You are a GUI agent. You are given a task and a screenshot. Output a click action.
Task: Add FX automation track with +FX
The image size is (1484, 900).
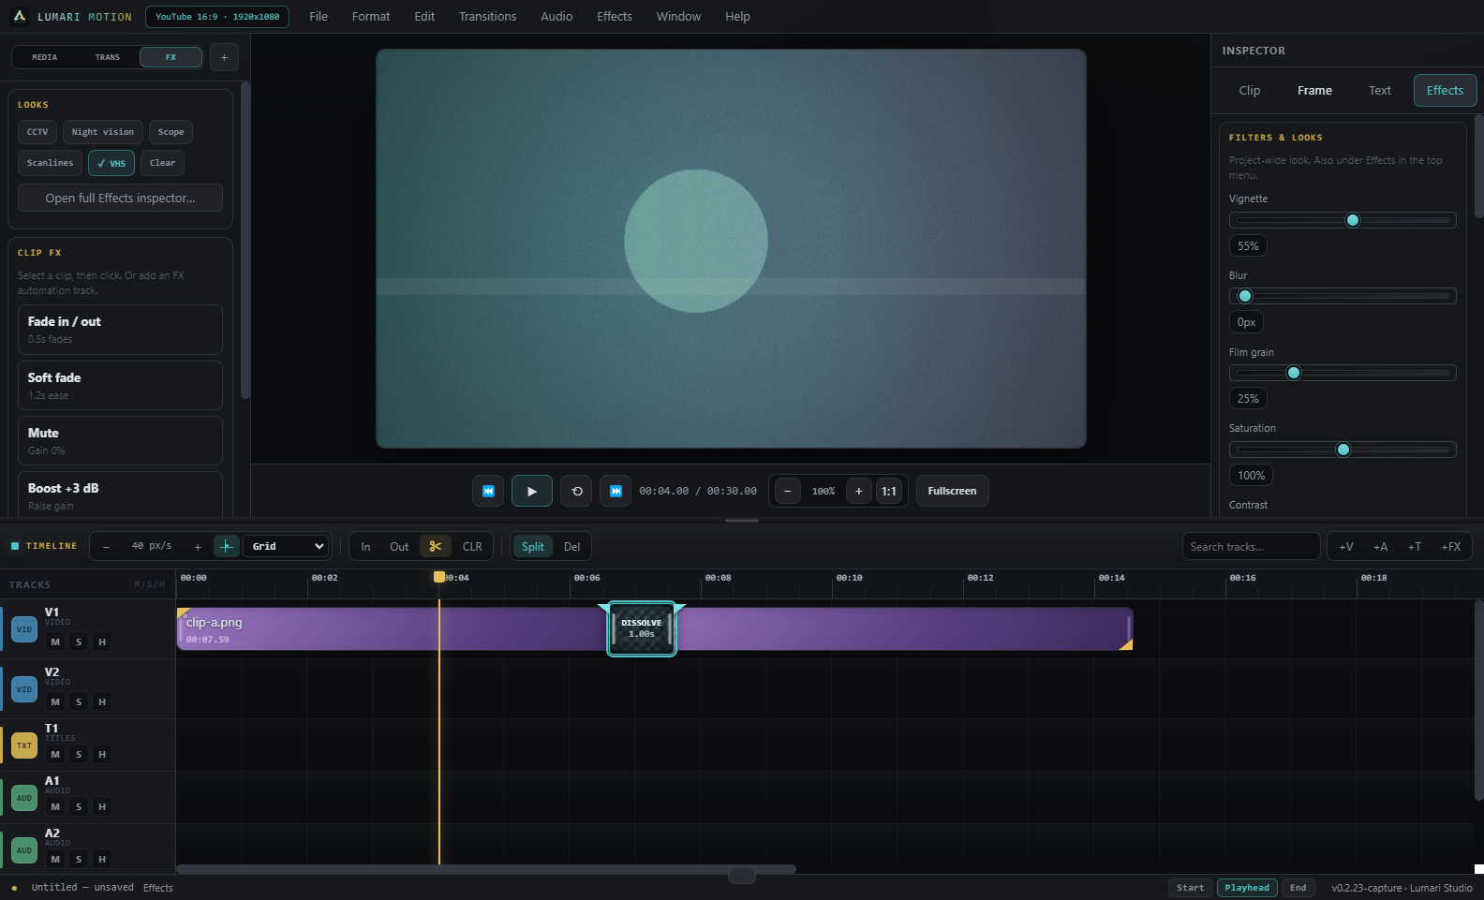click(x=1450, y=547)
